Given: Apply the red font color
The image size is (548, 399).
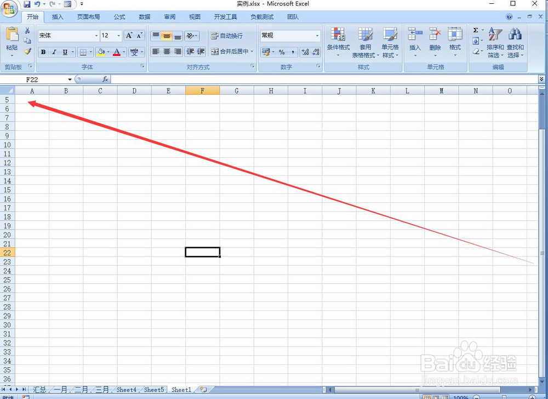Looking at the screenshot, I should point(117,52).
